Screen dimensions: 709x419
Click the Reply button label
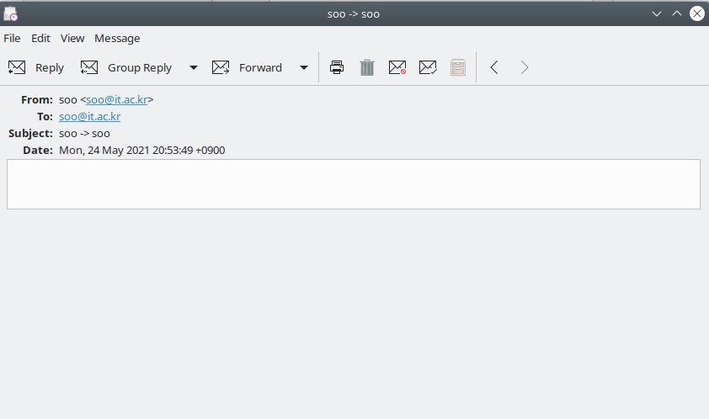click(x=50, y=68)
